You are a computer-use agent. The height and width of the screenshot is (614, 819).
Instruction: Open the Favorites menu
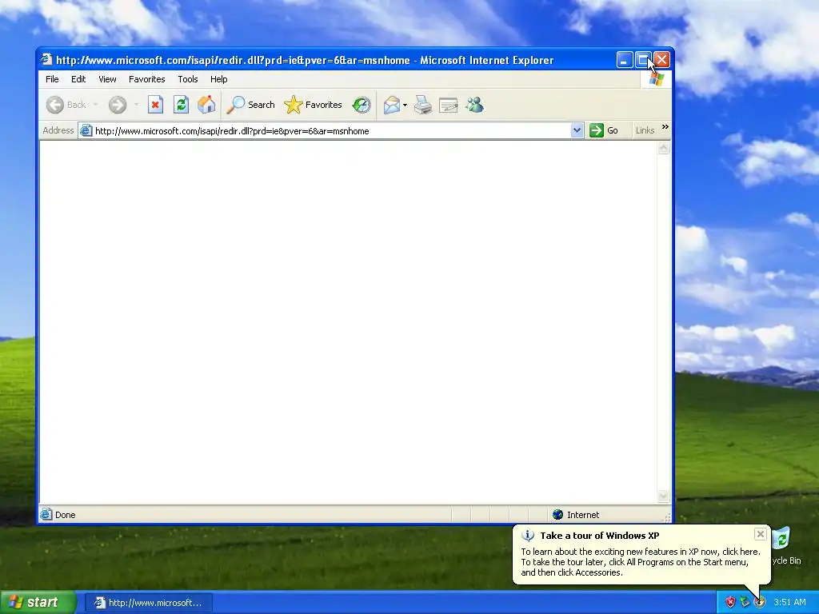(x=147, y=79)
